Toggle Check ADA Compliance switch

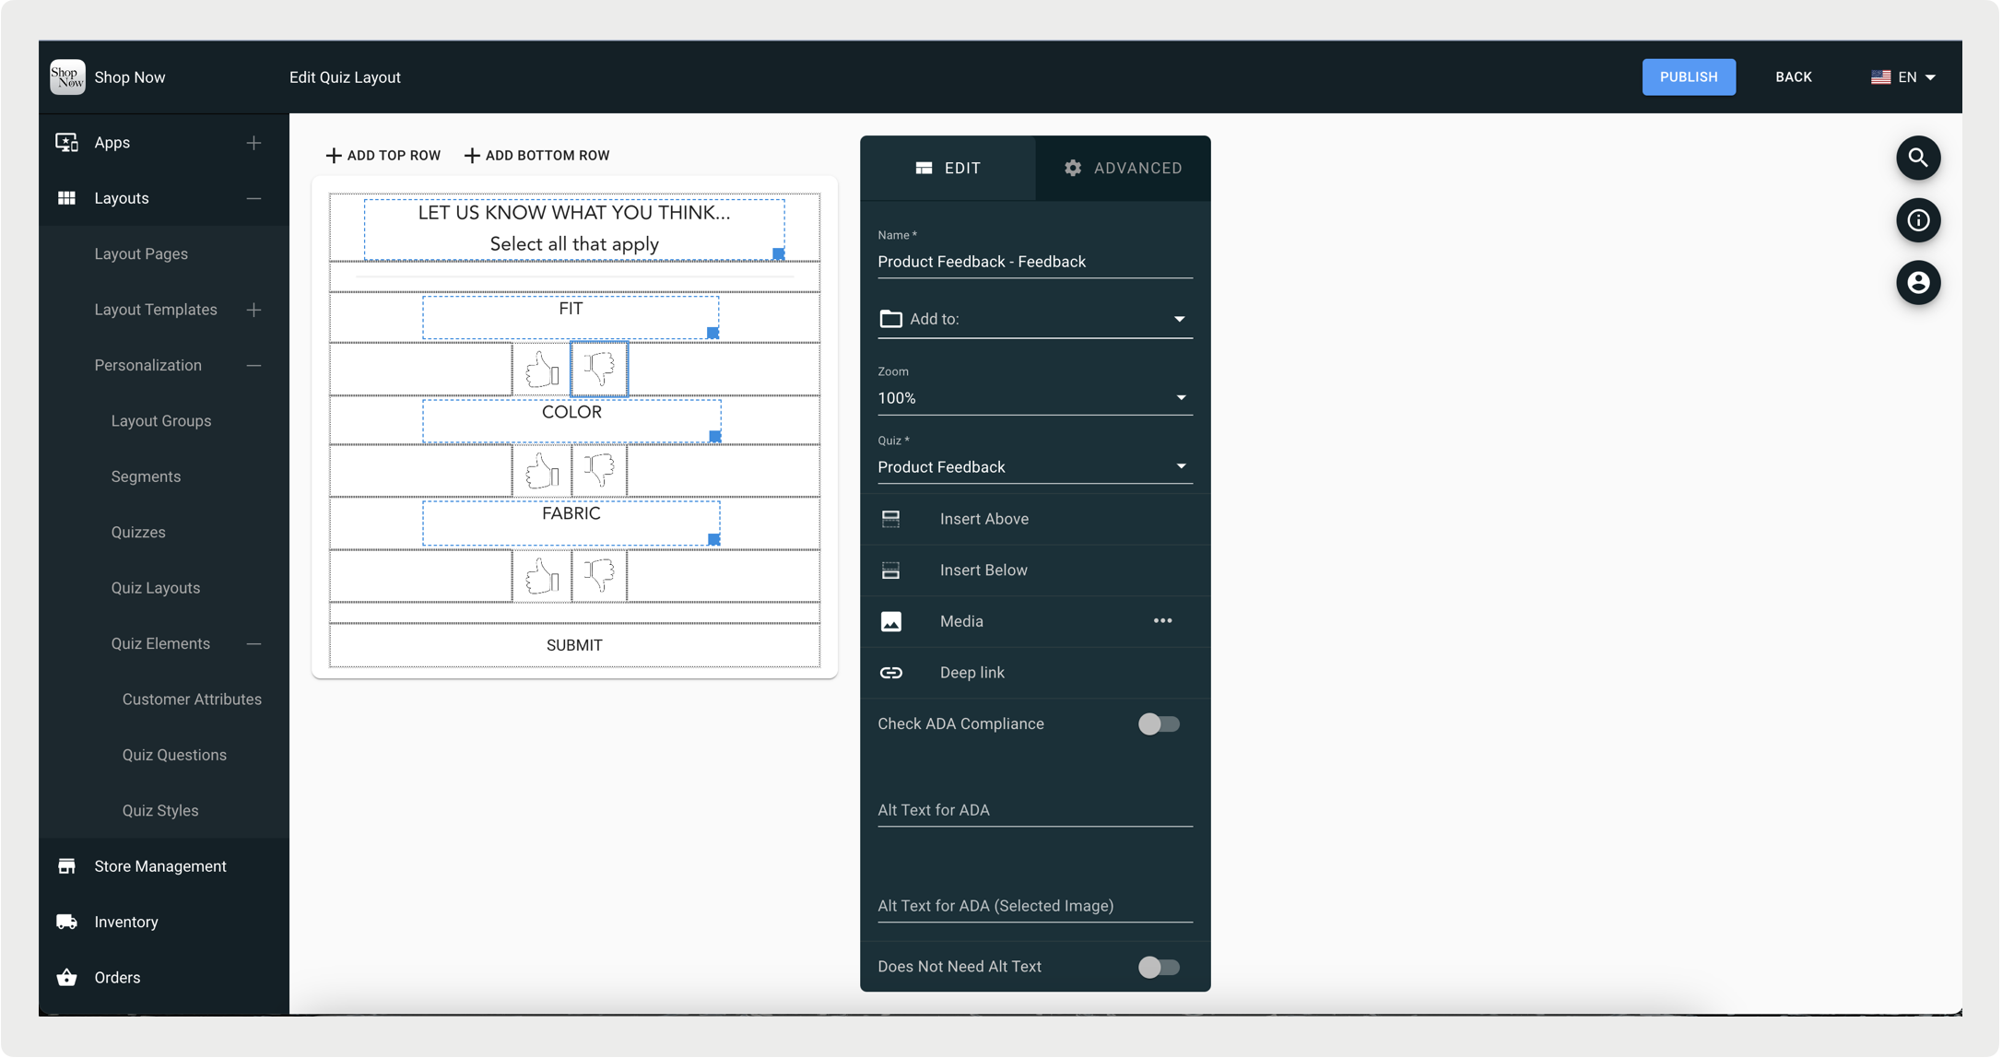(1159, 724)
